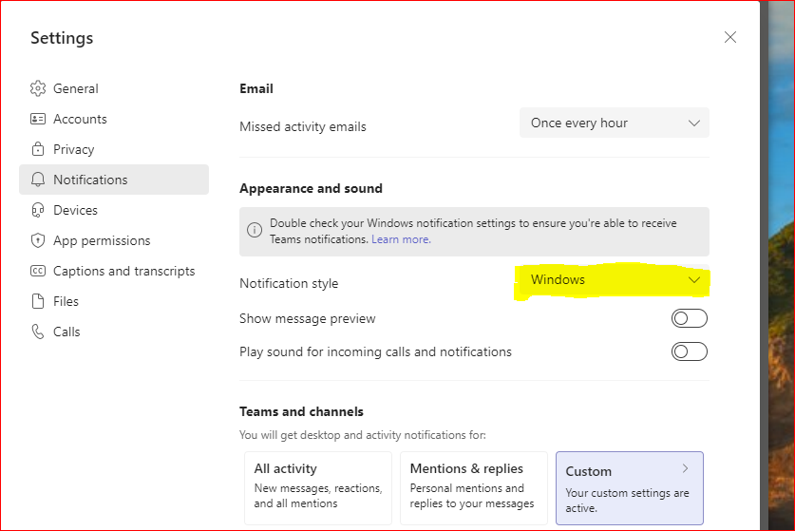Click the Accounts card icon
The width and height of the screenshot is (795, 531).
tap(38, 119)
